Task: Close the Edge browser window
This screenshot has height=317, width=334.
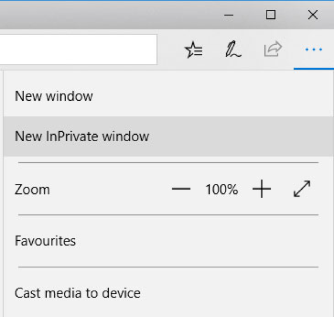Action: [313, 15]
